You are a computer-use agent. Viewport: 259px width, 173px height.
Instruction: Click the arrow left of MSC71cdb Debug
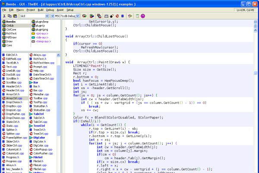click(53, 16)
